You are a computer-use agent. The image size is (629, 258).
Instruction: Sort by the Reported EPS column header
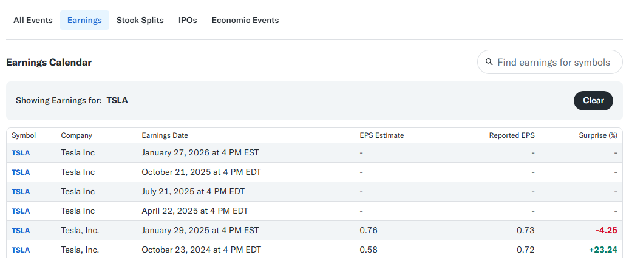(x=512, y=135)
